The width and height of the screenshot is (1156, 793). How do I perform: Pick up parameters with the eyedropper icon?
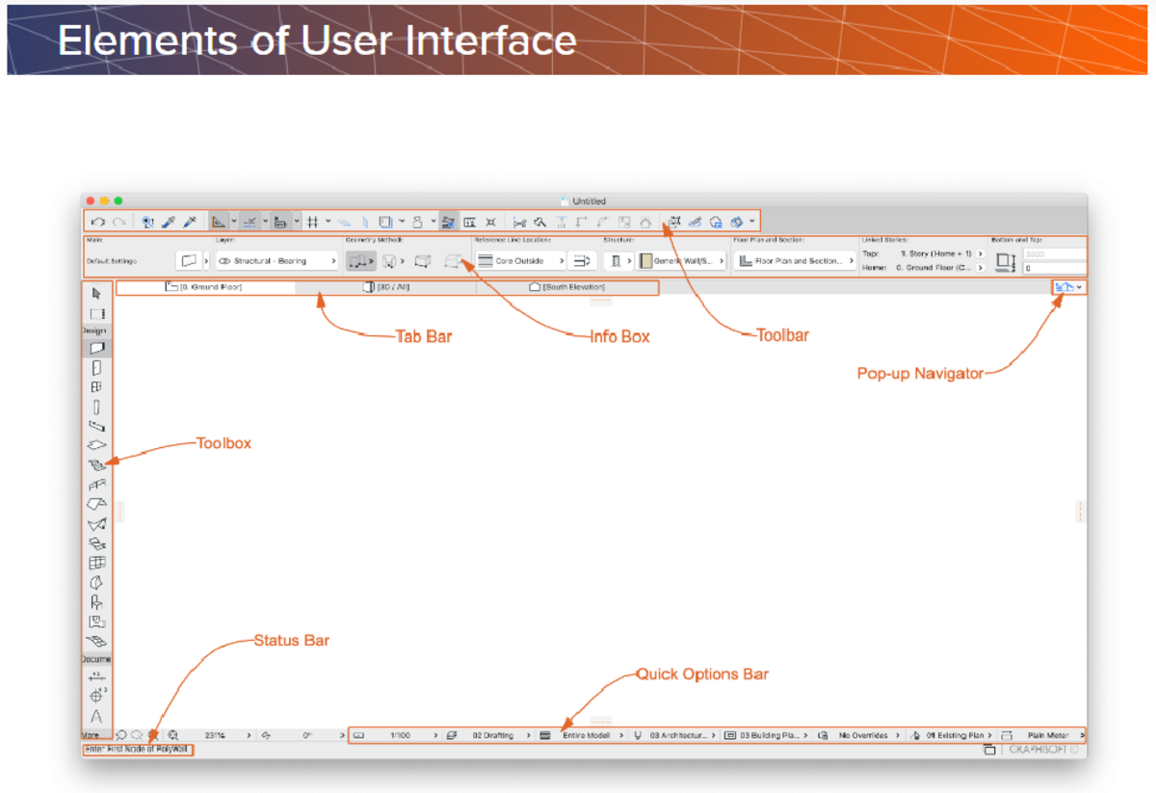(169, 222)
